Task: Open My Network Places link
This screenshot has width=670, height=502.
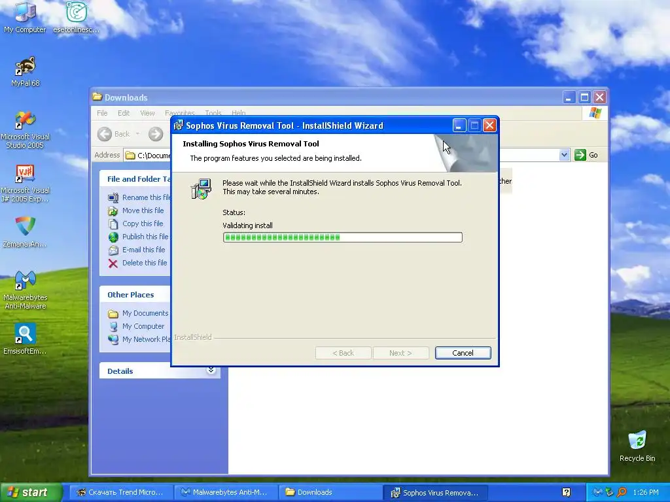Action: tap(146, 339)
